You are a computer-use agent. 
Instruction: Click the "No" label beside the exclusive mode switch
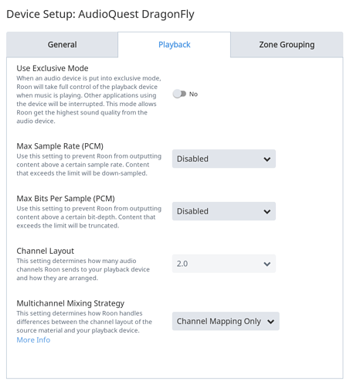[193, 94]
